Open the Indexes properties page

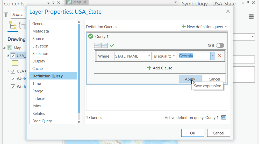coord(39,99)
